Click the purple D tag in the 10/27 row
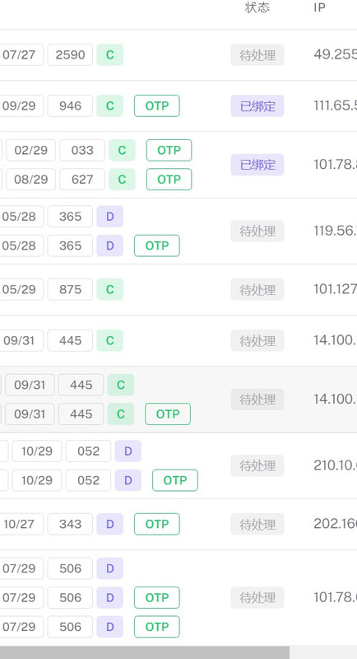Screen dimensions: 357x659 110,524
